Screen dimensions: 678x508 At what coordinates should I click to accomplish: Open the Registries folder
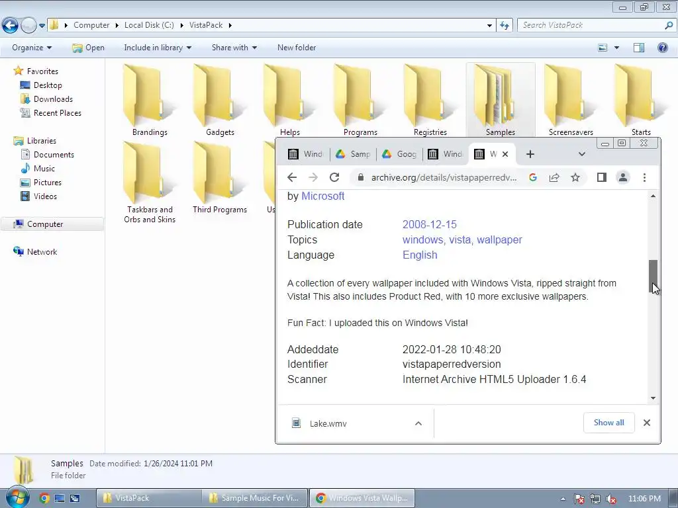pos(430,101)
